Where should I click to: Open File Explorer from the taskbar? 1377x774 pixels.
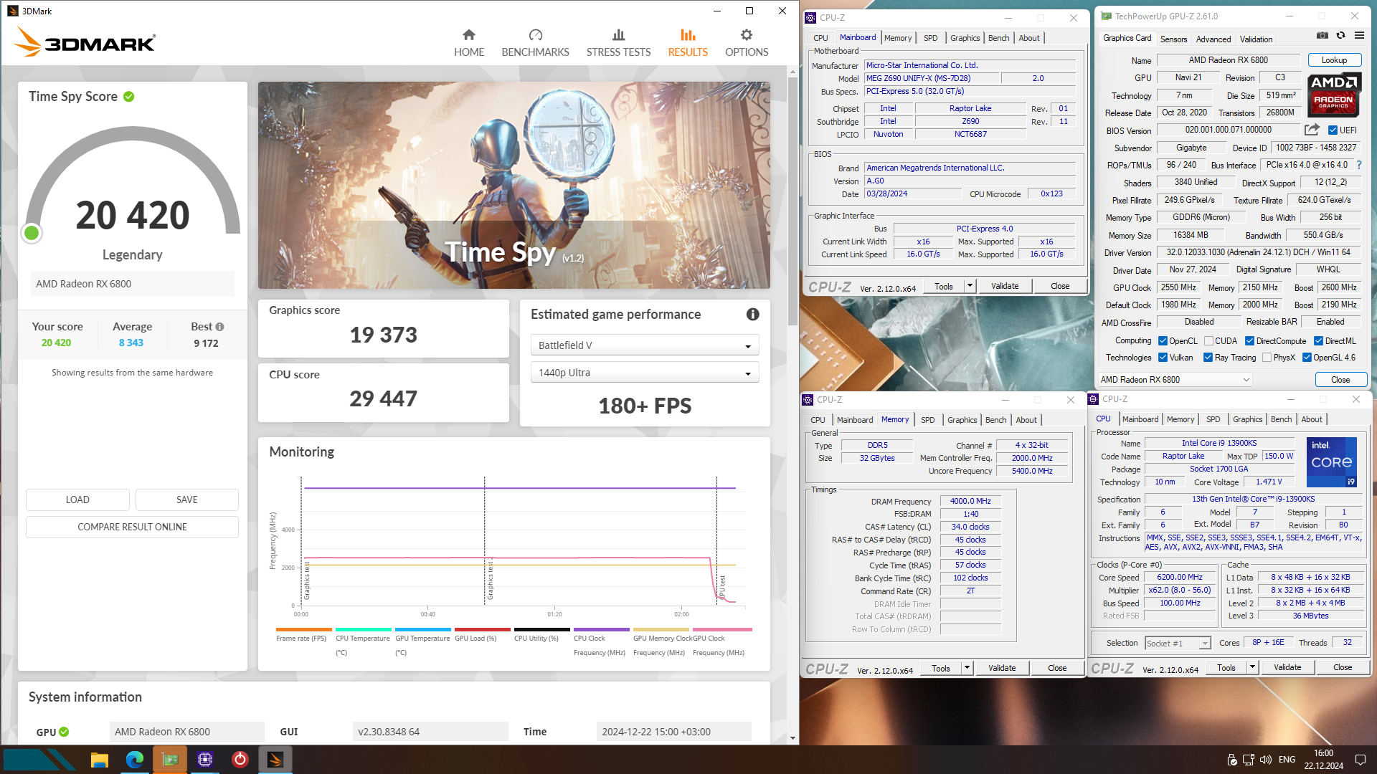pos(99,760)
